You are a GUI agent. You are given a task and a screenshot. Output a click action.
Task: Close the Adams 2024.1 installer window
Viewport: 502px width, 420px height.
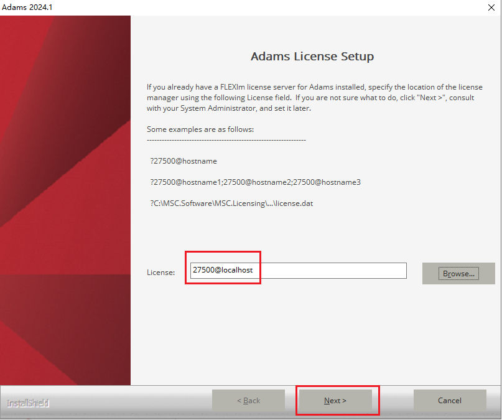tap(491, 7)
